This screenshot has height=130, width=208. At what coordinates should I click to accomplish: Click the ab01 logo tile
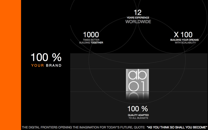(137, 80)
